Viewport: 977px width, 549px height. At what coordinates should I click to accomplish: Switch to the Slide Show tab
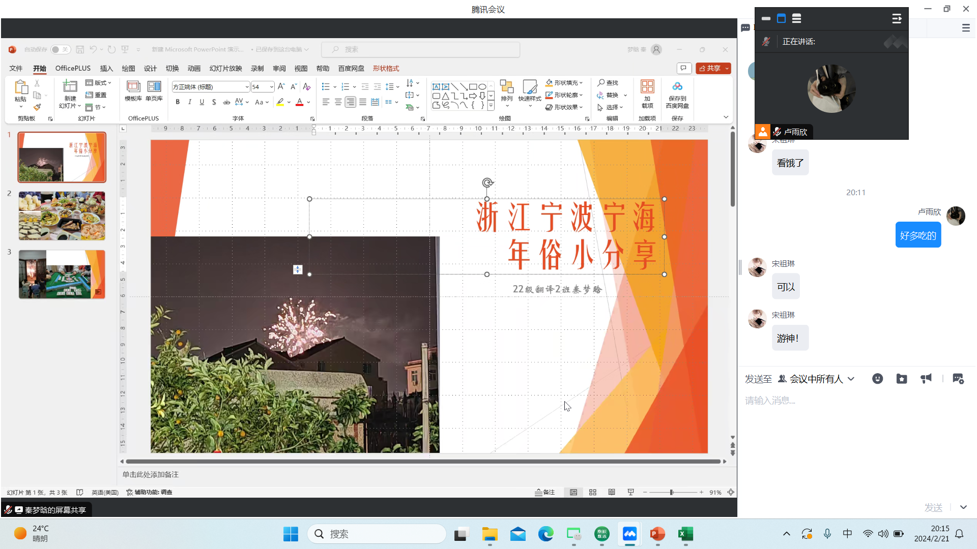point(225,68)
